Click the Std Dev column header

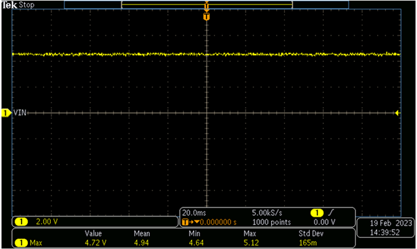click(311, 233)
